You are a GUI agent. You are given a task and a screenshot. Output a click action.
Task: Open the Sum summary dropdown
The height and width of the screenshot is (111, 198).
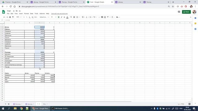[182, 104]
